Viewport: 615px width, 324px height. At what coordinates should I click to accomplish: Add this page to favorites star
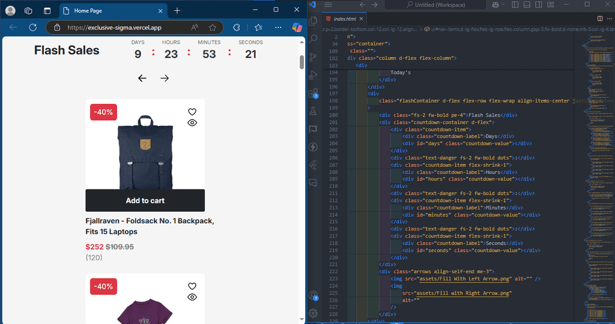point(213,28)
